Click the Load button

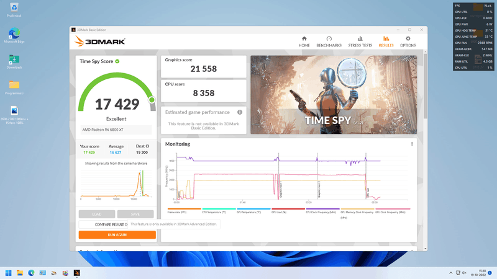click(x=97, y=214)
